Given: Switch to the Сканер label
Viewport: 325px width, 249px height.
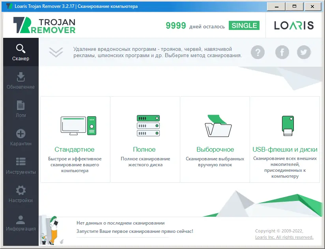Looking at the screenshot, I should click(x=21, y=59).
